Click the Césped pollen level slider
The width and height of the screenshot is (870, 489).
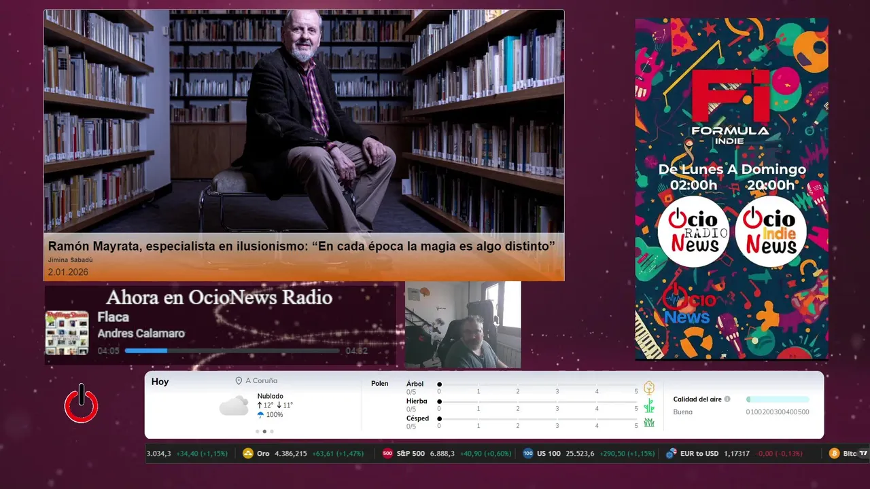point(538,419)
